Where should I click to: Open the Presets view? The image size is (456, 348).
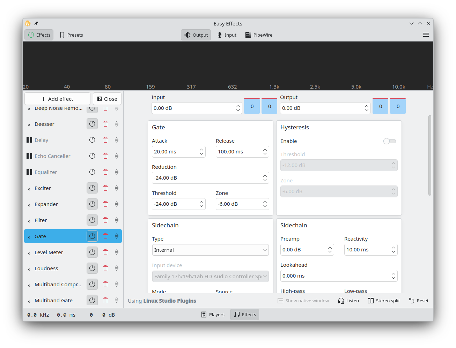(x=72, y=35)
